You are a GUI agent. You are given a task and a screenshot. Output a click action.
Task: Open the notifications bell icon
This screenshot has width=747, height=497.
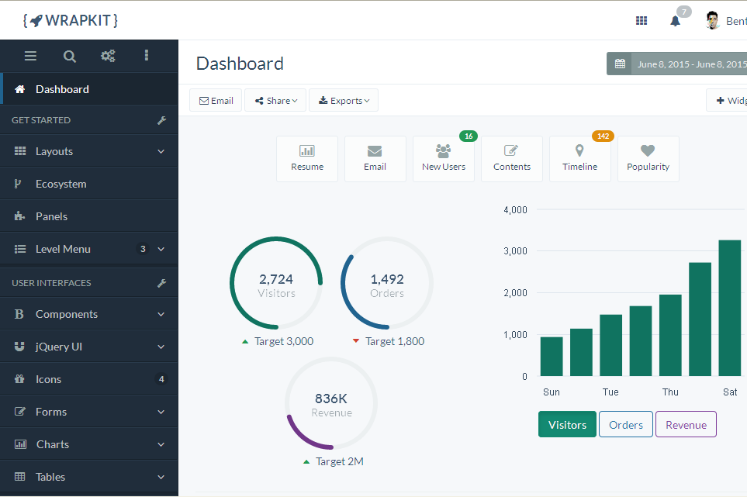pyautogui.click(x=675, y=21)
